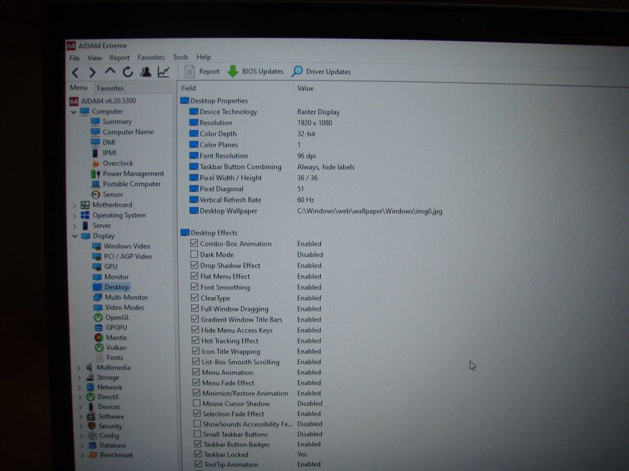Click the Back navigation arrow
Image resolution: width=629 pixels, height=471 pixels.
click(x=75, y=73)
